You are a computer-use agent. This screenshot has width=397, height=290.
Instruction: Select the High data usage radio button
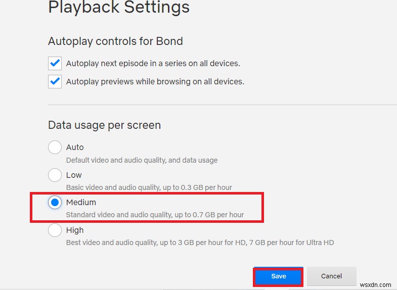55,230
